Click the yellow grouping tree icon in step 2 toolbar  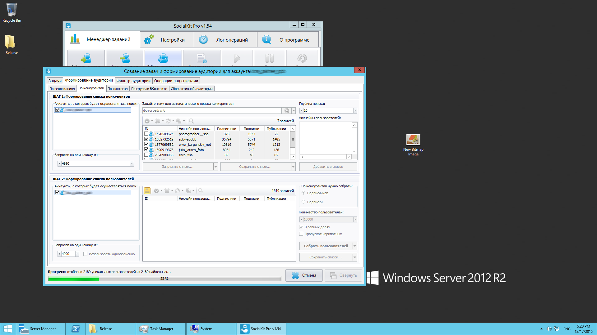(147, 191)
